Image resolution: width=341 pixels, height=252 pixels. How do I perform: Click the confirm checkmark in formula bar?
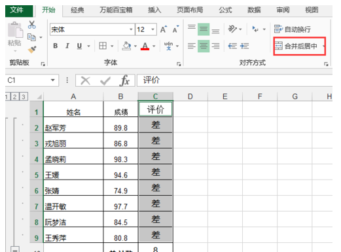tap(105, 81)
